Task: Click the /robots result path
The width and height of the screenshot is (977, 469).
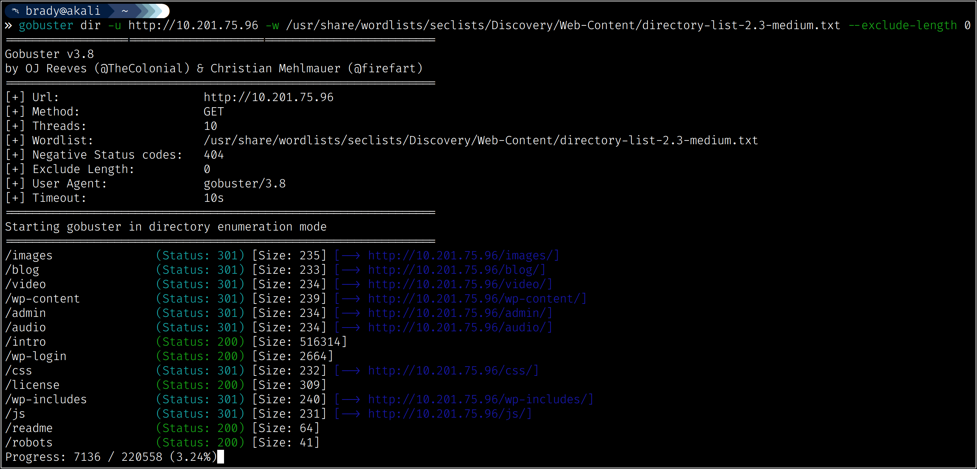Action: click(29, 443)
